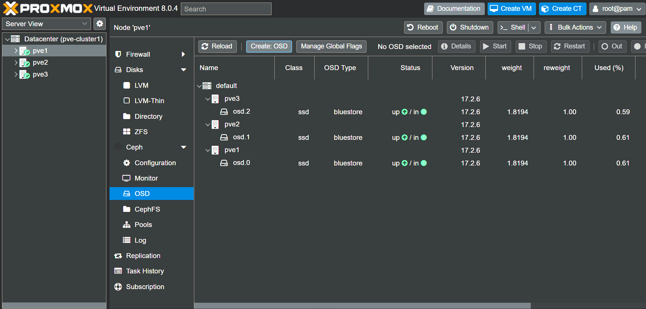646x309 pixels.
Task: Click the Disks drive icon
Action: point(118,70)
